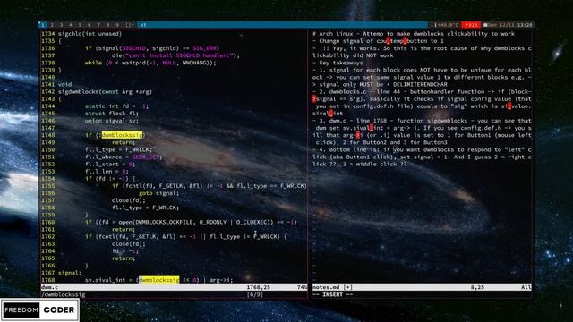Image resolution: width=573 pixels, height=322 pixels.
Task: Click 'All' indicator in right statusline
Action: (x=526, y=287)
